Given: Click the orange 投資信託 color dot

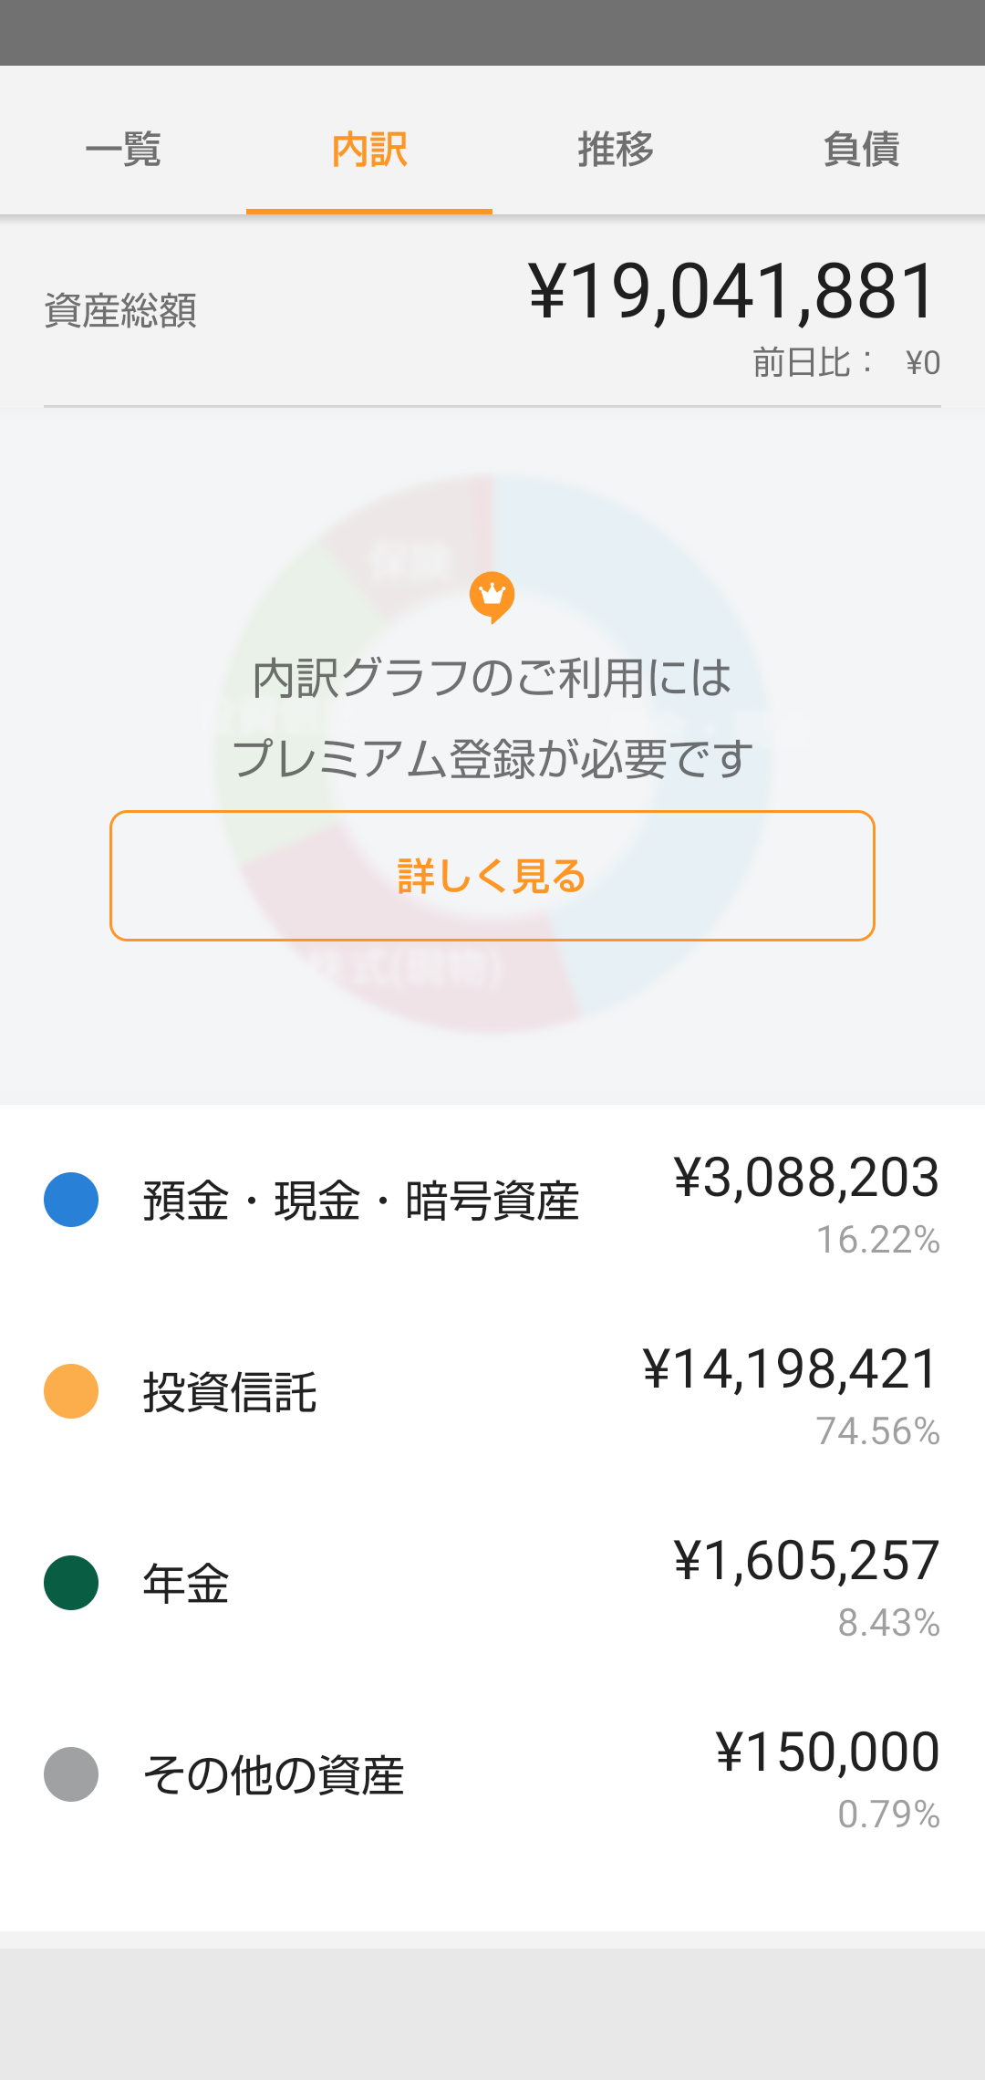Looking at the screenshot, I should pos(71,1391).
